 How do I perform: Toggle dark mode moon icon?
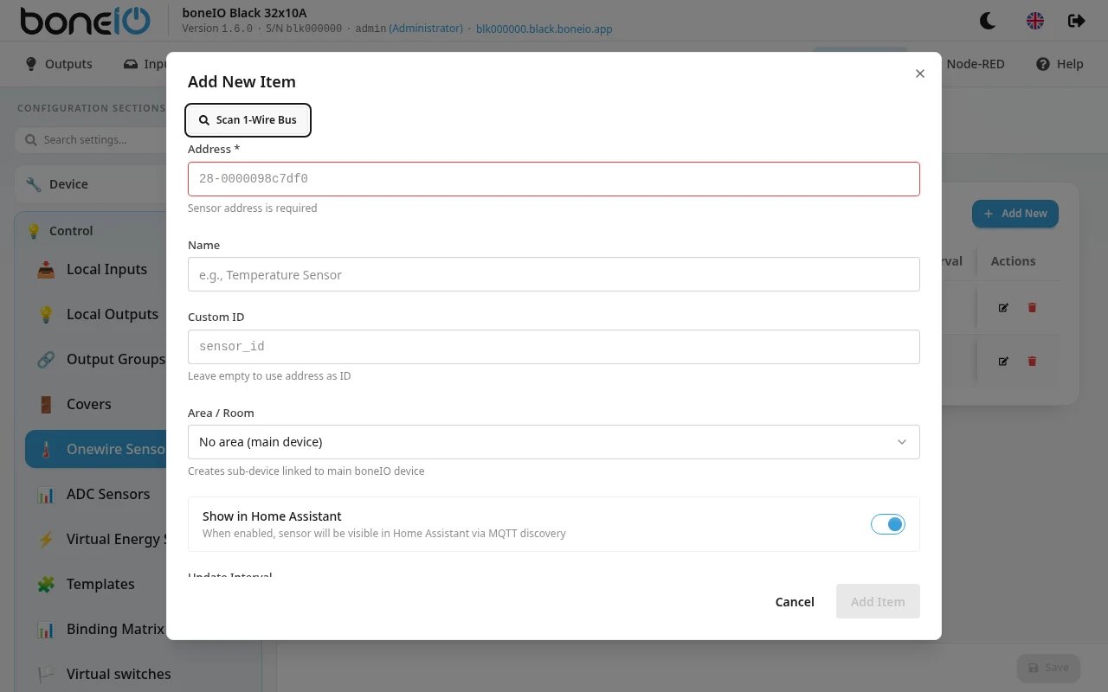click(988, 21)
